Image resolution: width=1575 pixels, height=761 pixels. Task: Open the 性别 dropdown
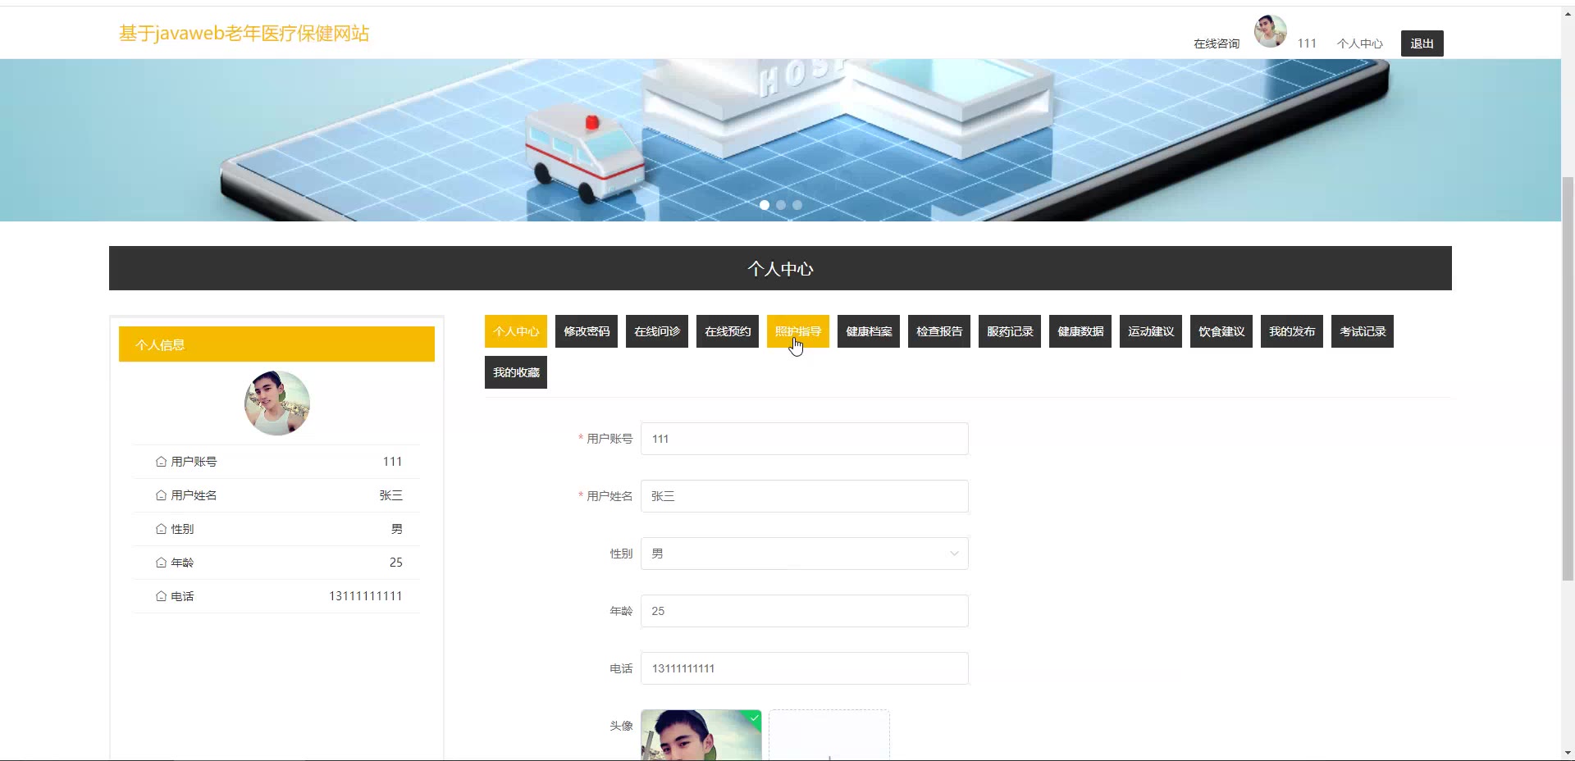pyautogui.click(x=805, y=554)
